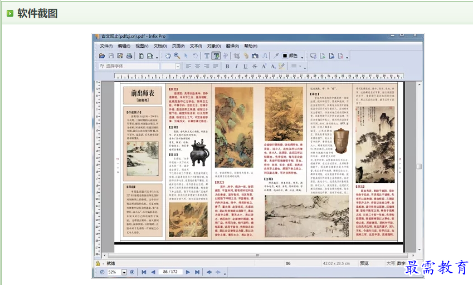The width and height of the screenshot is (473, 285).
Task: Click the 86 / 172 page number field
Action: [x=170, y=272]
